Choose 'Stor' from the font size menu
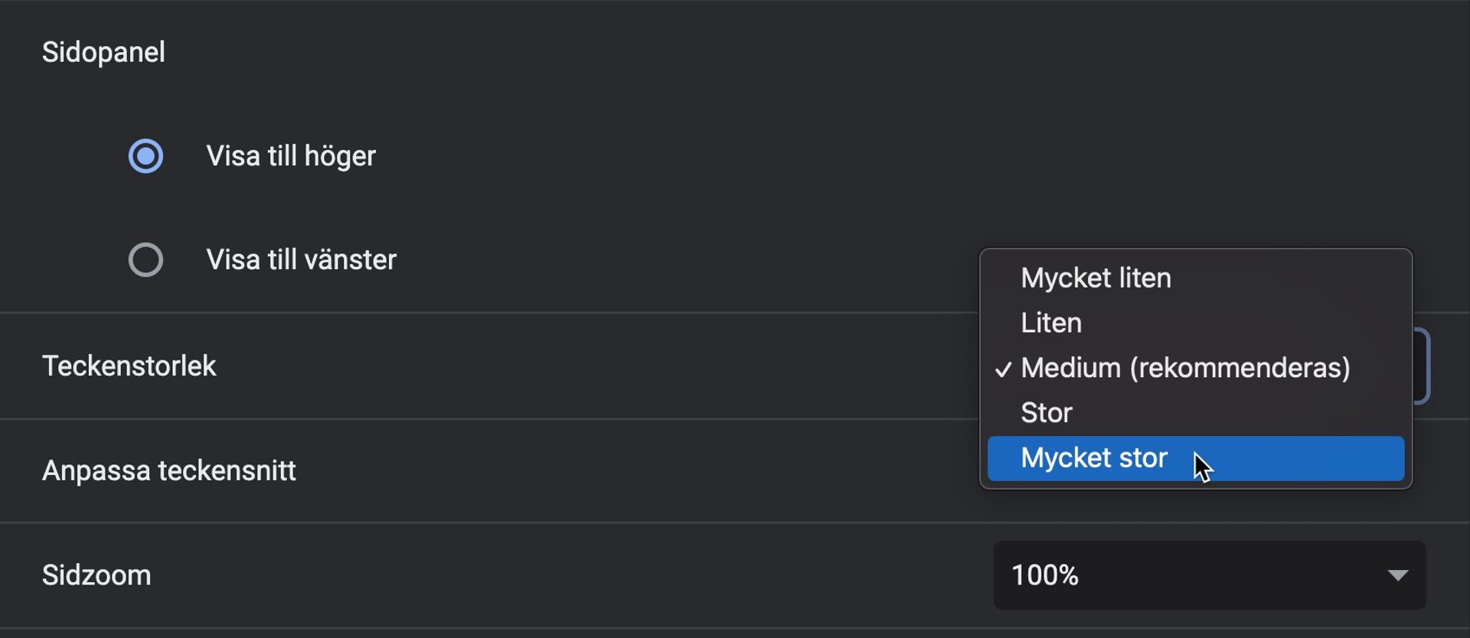Screen dimensions: 1470x638 pos(1047,413)
